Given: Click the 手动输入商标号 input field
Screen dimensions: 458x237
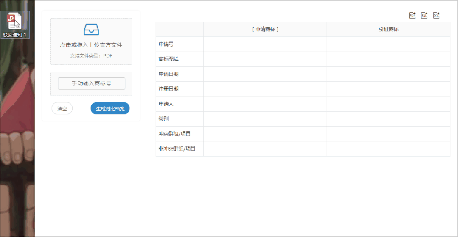Looking at the screenshot, I should coord(91,83).
